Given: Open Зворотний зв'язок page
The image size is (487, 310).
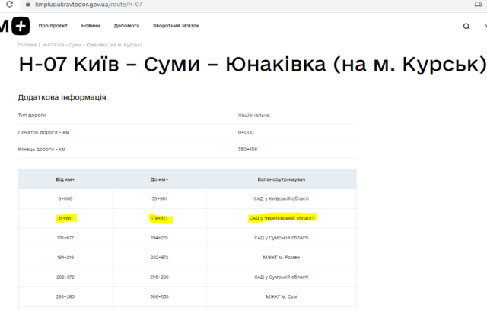Looking at the screenshot, I should tap(175, 26).
